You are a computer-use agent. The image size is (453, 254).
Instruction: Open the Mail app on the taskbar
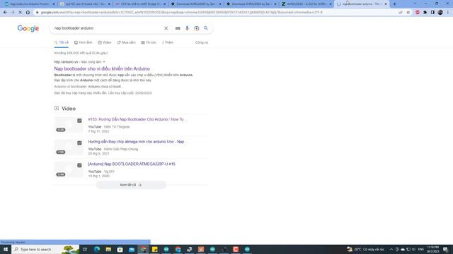click(x=132, y=249)
